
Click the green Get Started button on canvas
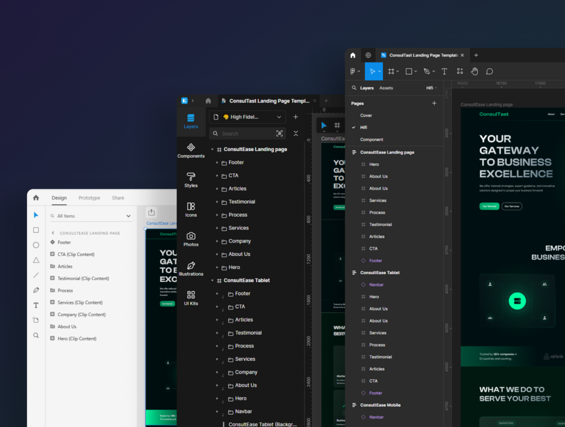tap(489, 206)
